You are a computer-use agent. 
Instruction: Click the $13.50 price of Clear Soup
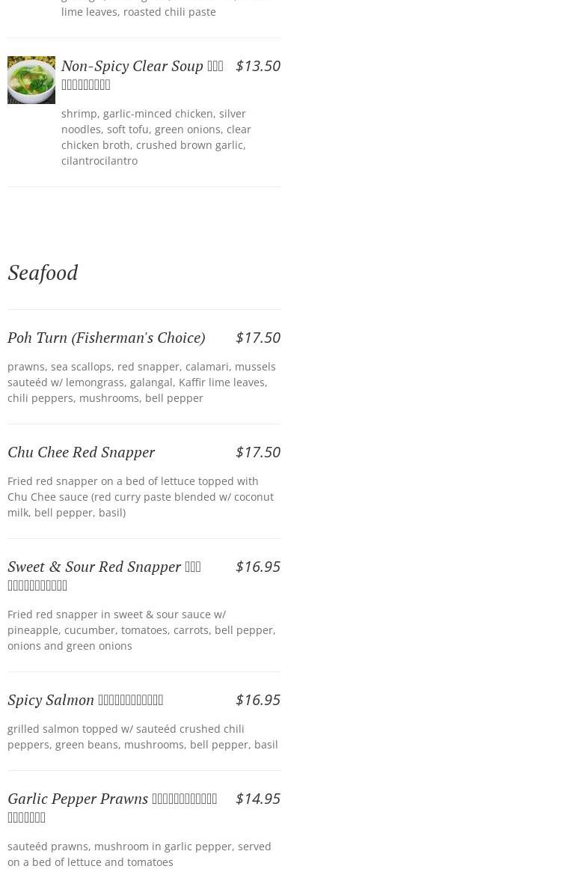258,66
